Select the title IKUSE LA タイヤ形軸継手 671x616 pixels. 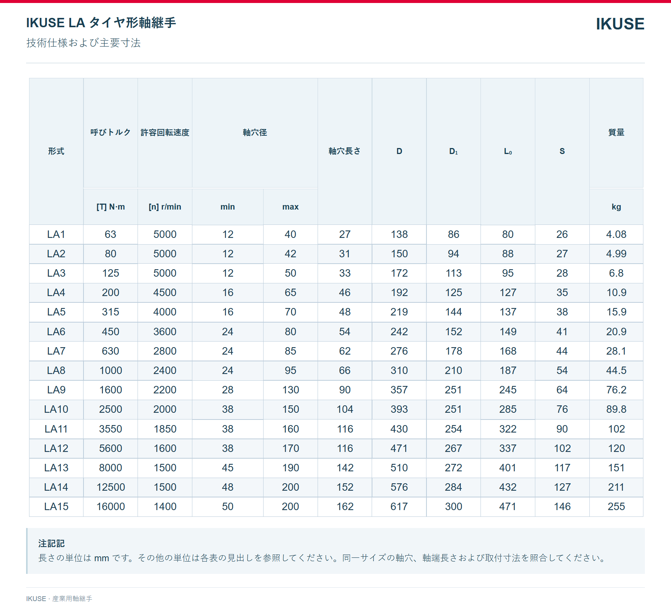[101, 23]
